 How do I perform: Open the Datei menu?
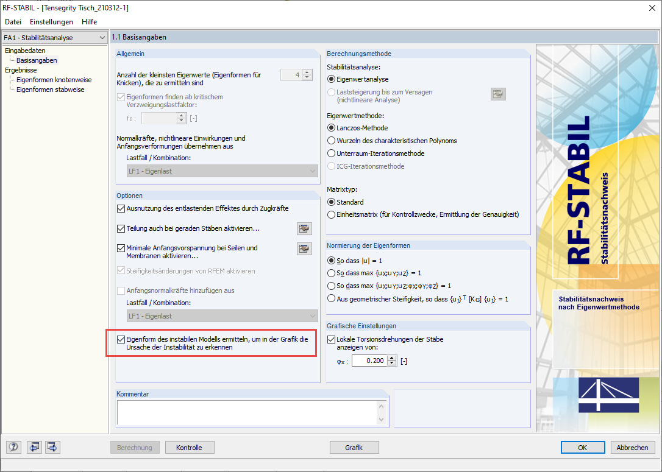pos(13,21)
